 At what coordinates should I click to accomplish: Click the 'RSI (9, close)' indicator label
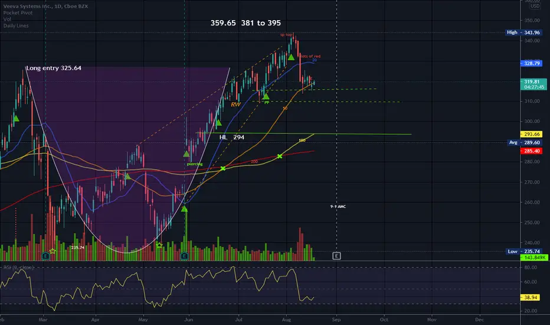(18, 267)
